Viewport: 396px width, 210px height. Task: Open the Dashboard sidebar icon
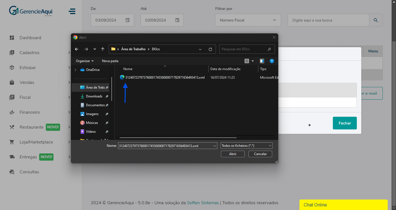[x=12, y=38]
